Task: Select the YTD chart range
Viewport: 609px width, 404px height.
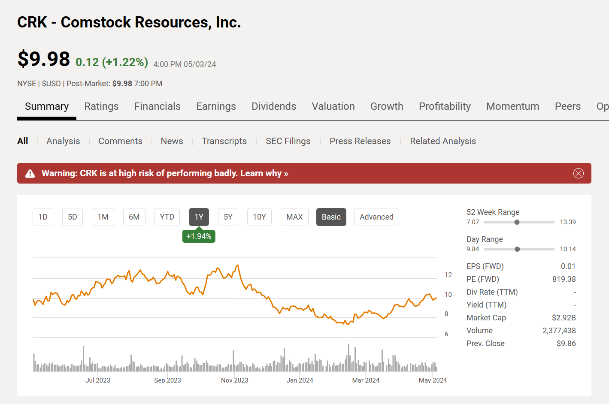Action: (x=167, y=217)
